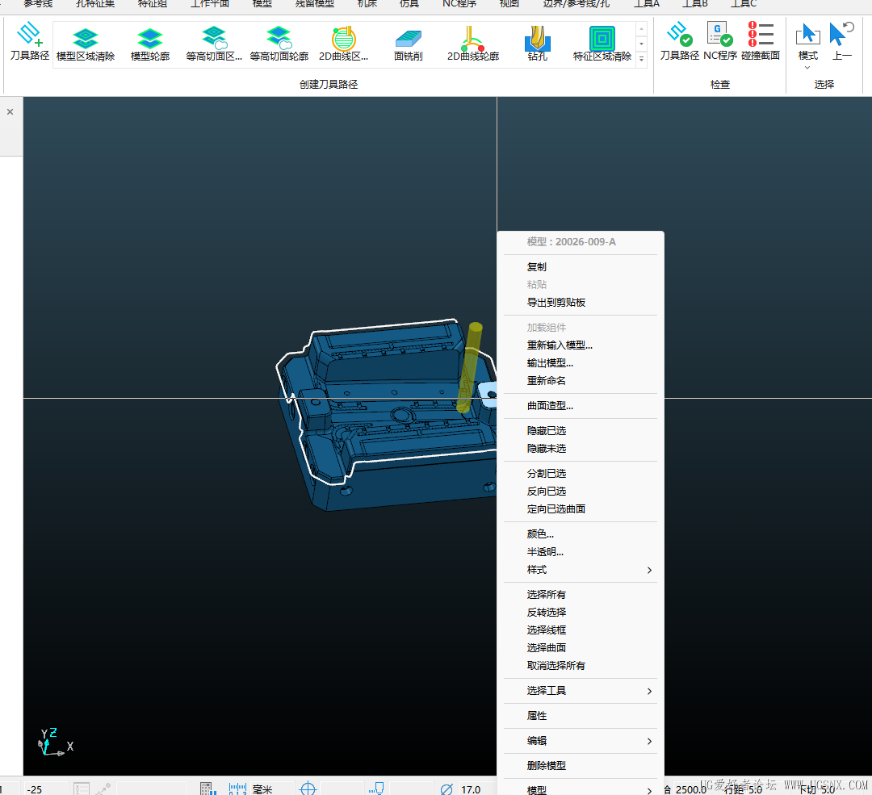The width and height of the screenshot is (872, 795).
Task: Close the left panel with X
Action: click(10, 112)
